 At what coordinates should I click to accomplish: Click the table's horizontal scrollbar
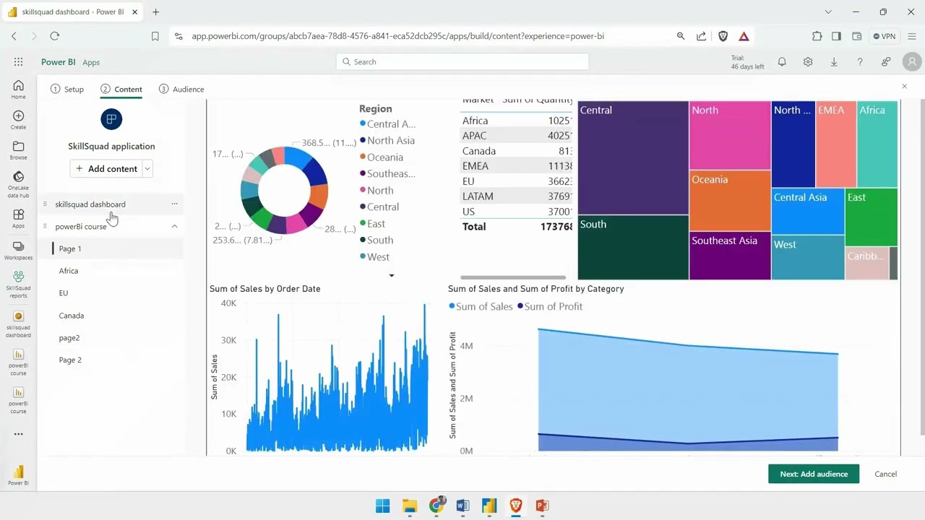tap(513, 277)
